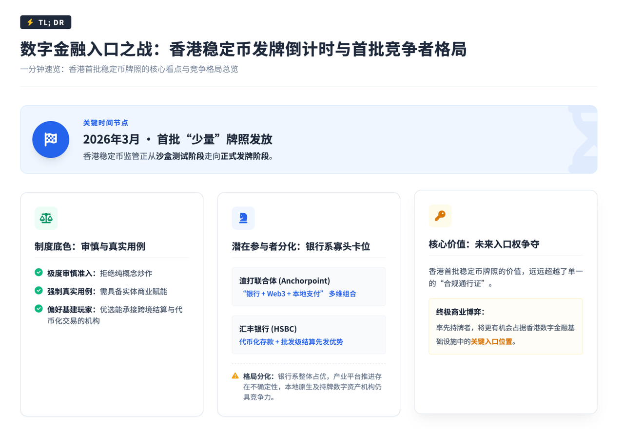Click the yellow warning triangle beside 格局分化
This screenshot has width=624, height=429.
point(235,376)
